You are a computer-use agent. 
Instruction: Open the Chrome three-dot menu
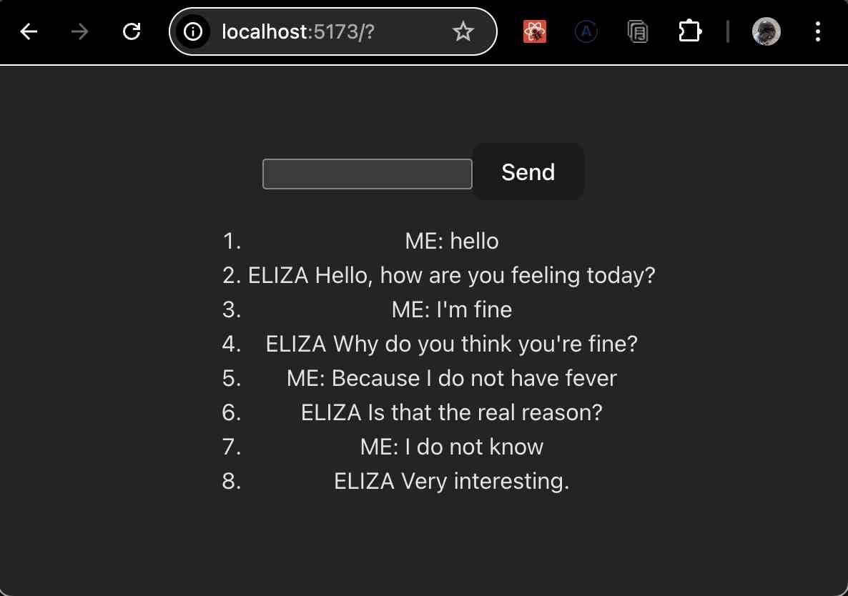click(x=818, y=31)
